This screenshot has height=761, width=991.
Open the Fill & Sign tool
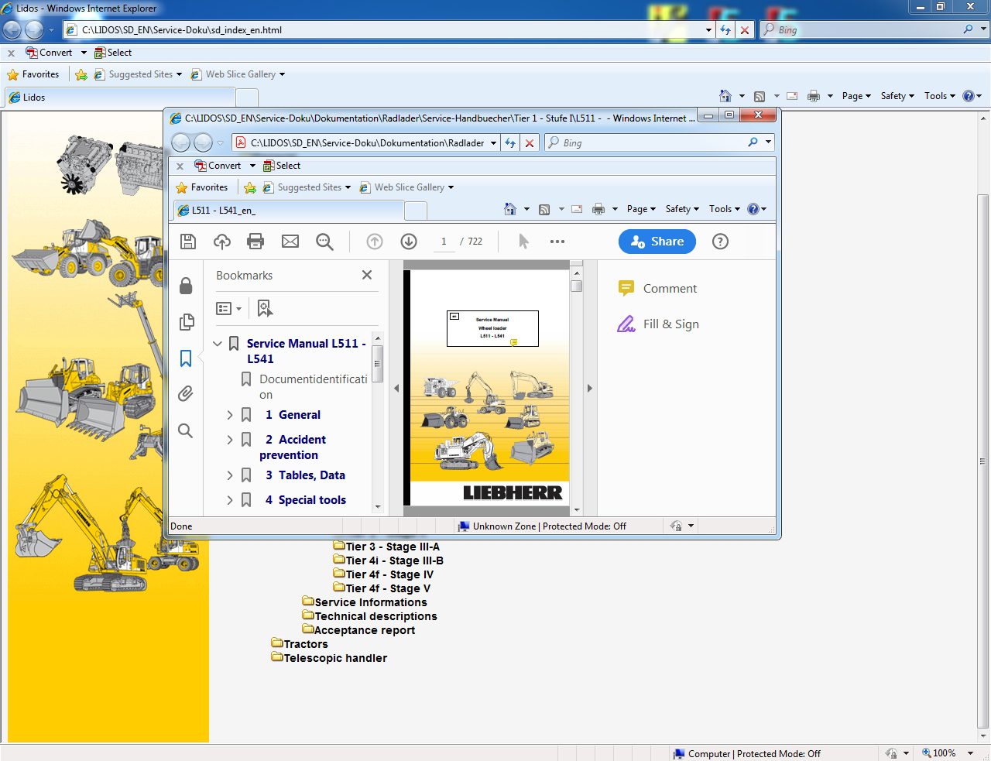pyautogui.click(x=658, y=324)
